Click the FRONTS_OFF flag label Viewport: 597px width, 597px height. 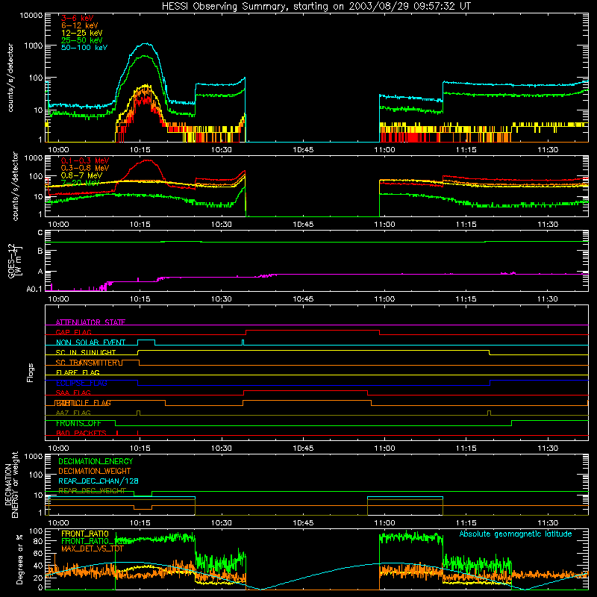78,423
